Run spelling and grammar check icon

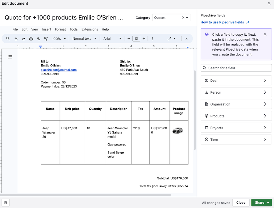click(39, 39)
